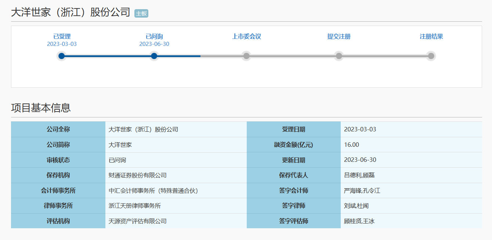Click the 保荐机构 header cell
Viewport: 492px width, 240px height.
coord(58,175)
